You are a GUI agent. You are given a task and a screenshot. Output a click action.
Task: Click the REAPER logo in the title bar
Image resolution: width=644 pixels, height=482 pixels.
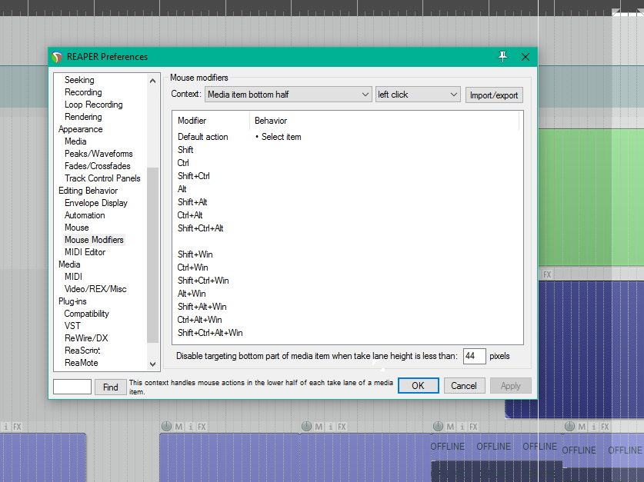(57, 57)
